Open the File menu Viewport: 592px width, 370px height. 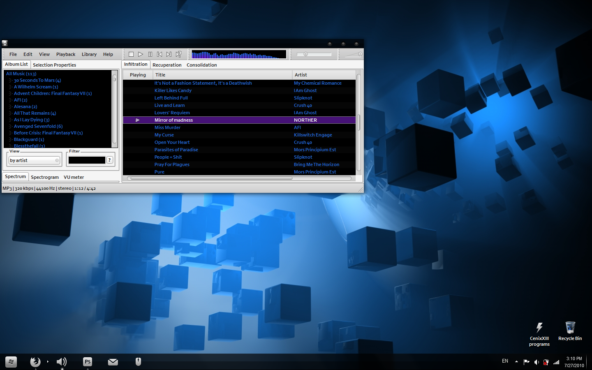point(13,54)
